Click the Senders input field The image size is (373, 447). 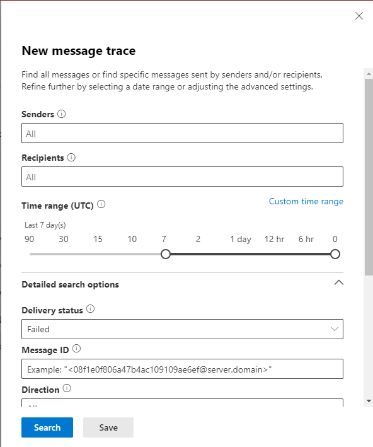pyautogui.click(x=182, y=133)
